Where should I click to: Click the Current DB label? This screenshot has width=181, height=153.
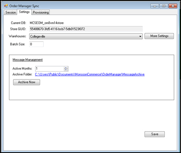click(x=19, y=23)
